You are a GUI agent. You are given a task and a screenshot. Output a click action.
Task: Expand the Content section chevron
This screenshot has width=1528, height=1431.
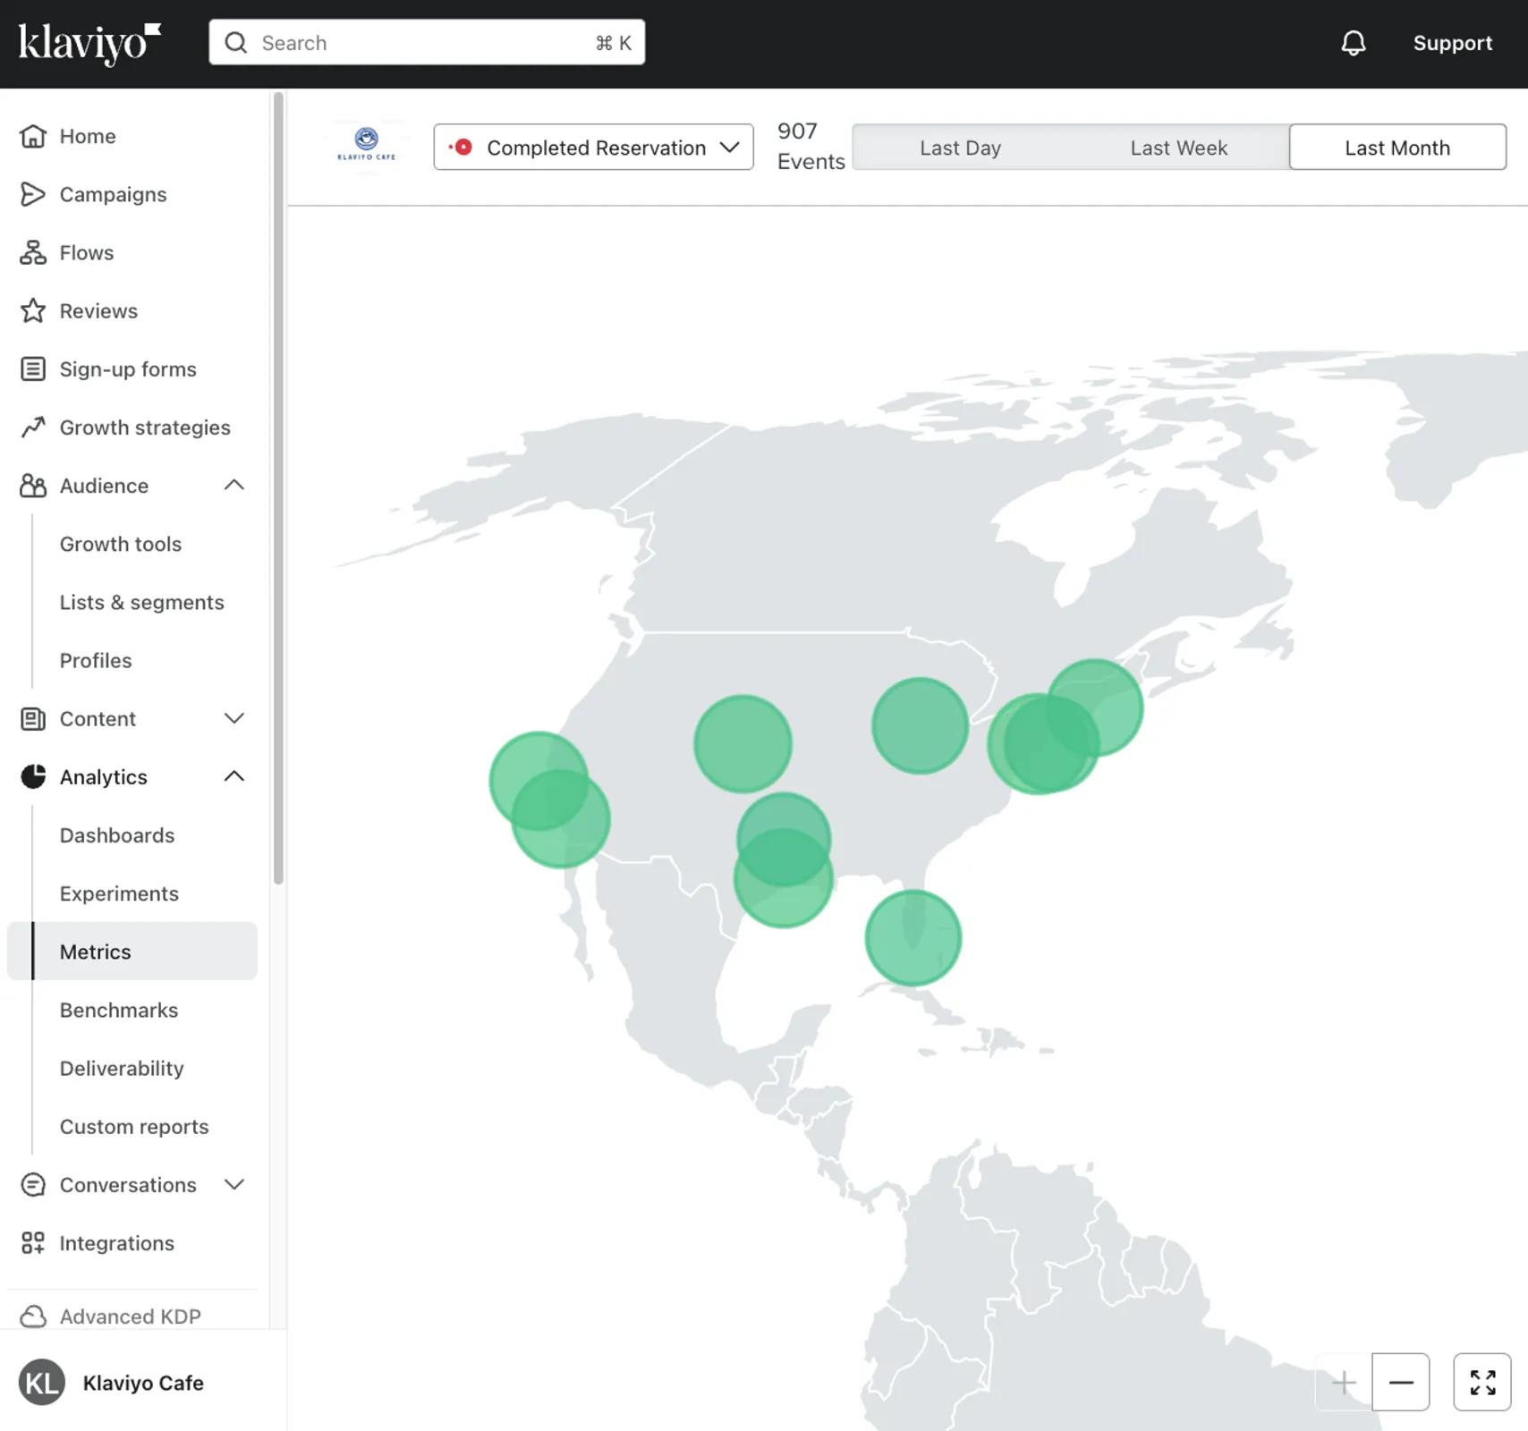pos(234,718)
